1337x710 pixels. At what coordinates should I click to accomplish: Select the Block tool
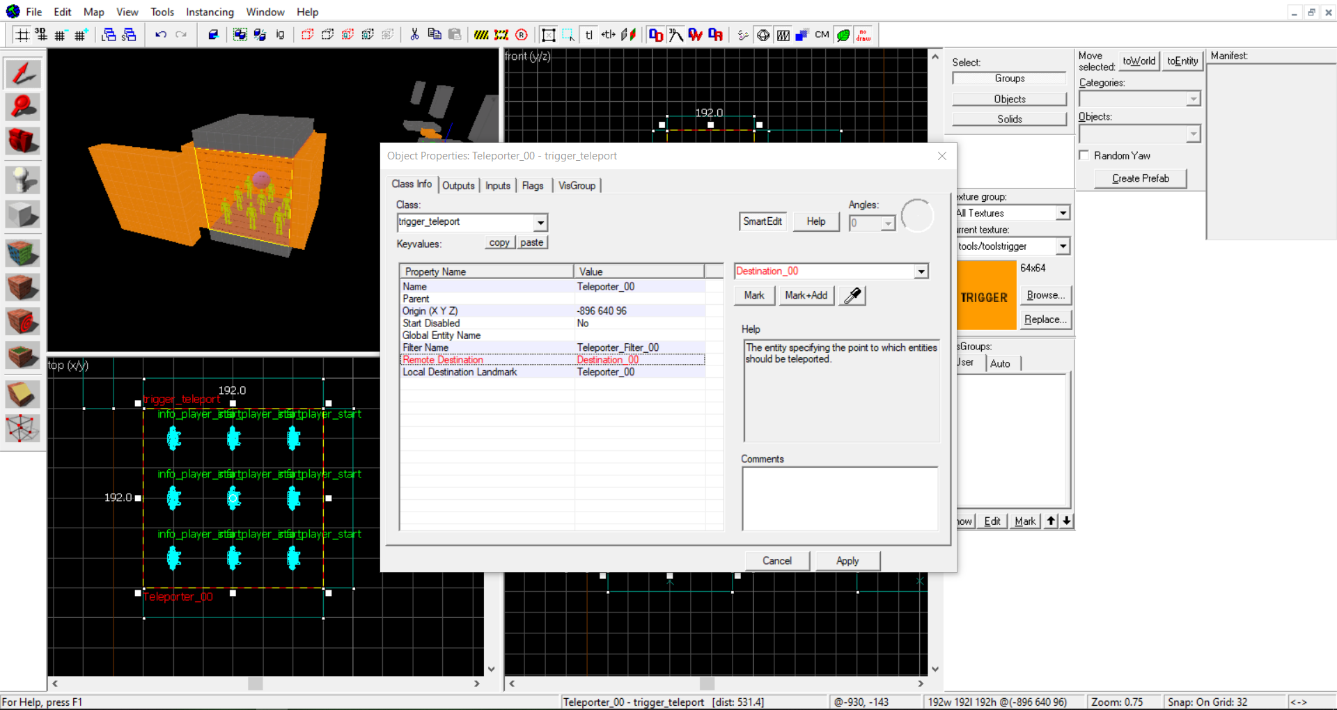23,214
